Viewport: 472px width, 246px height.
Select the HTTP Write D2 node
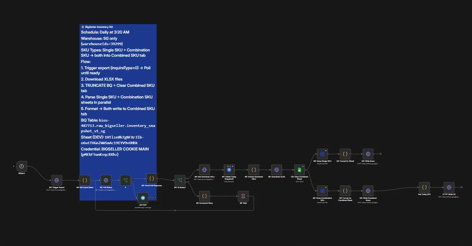pos(449,187)
